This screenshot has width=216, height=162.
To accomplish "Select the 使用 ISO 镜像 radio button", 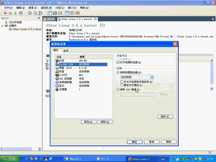I will [118, 90].
